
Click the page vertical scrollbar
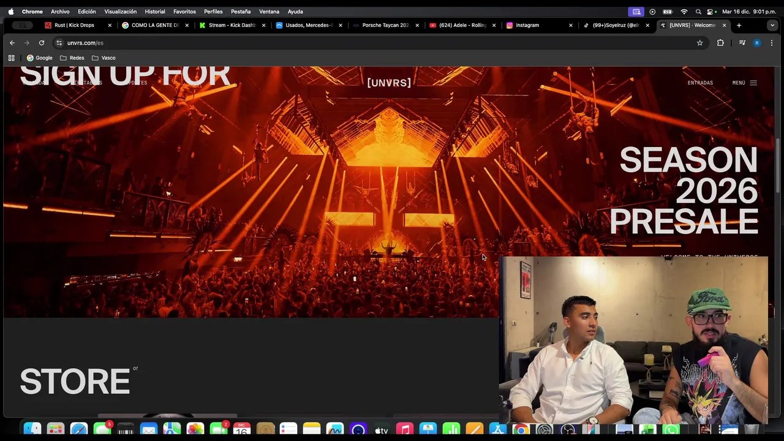(778, 165)
